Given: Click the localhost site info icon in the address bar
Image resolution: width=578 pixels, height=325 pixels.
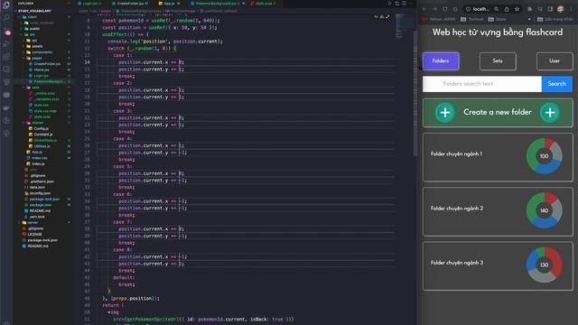Looking at the screenshot, I should [x=468, y=9].
